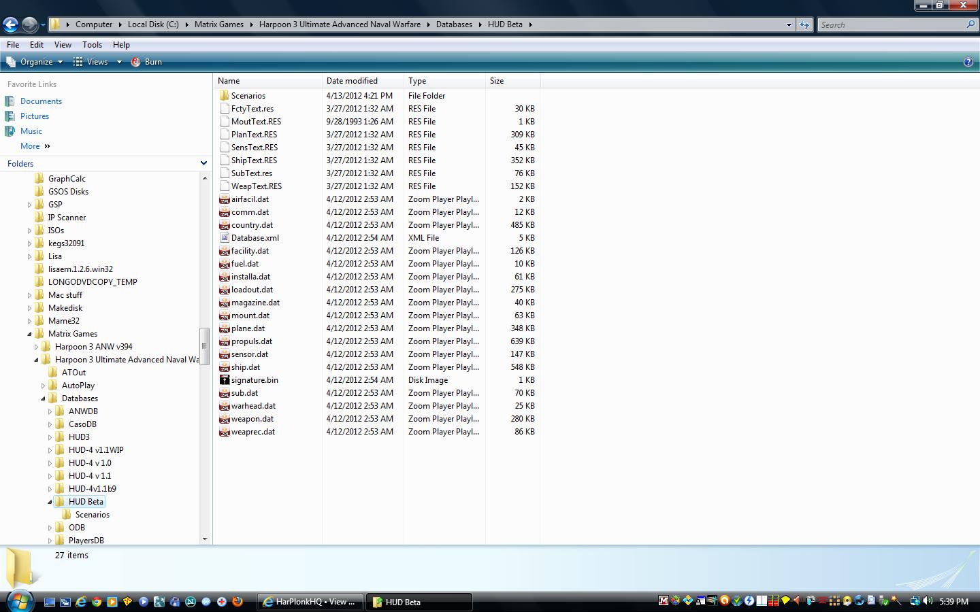Sort by the Type column header
The image size is (980, 612).
(444, 81)
